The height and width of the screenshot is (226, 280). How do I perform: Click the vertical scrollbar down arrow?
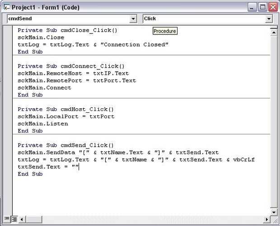[x=273, y=212]
